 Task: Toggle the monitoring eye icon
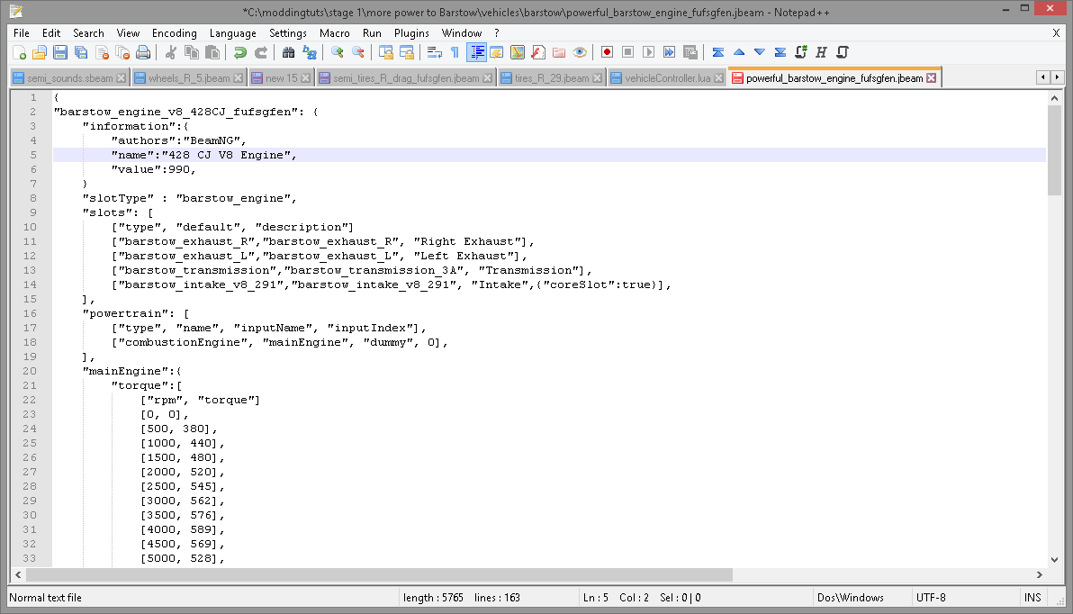[580, 53]
